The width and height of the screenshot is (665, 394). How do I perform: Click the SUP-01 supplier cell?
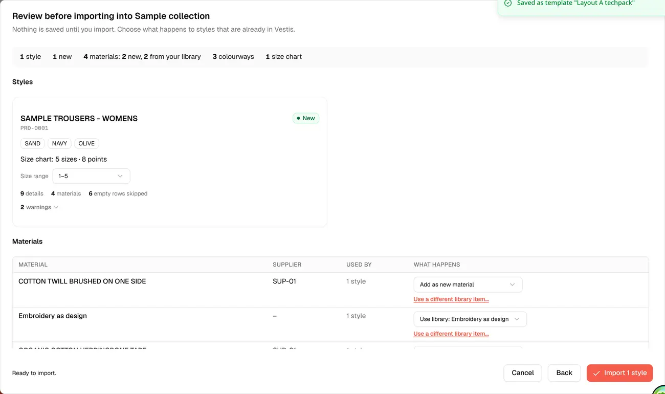click(284, 281)
